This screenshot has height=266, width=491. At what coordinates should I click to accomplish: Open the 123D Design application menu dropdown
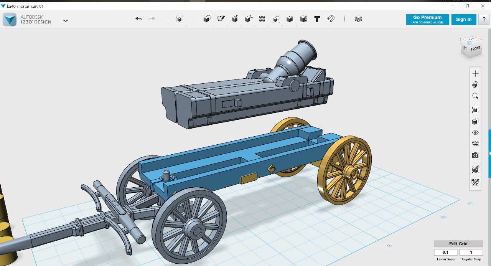[x=66, y=21]
